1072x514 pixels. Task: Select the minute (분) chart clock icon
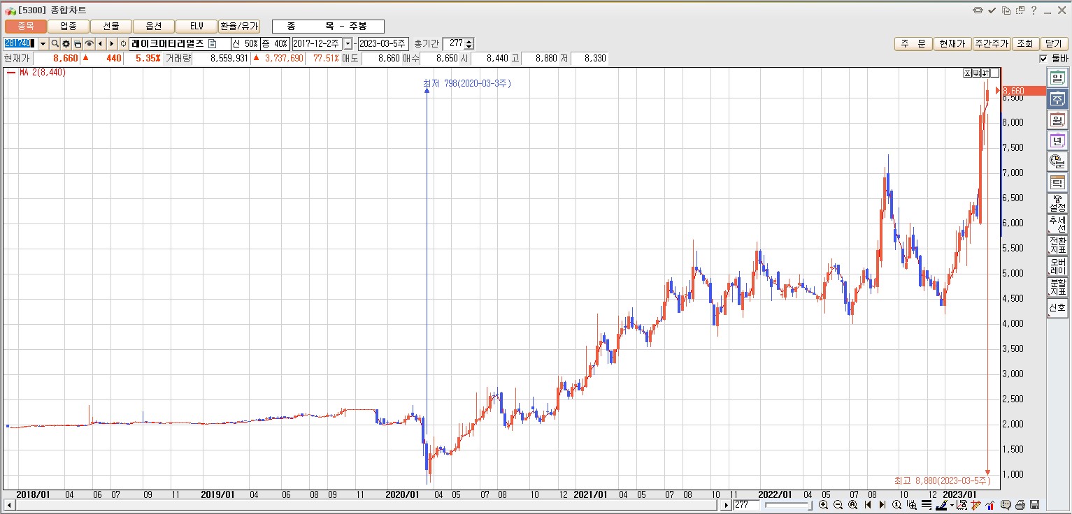point(1057,162)
